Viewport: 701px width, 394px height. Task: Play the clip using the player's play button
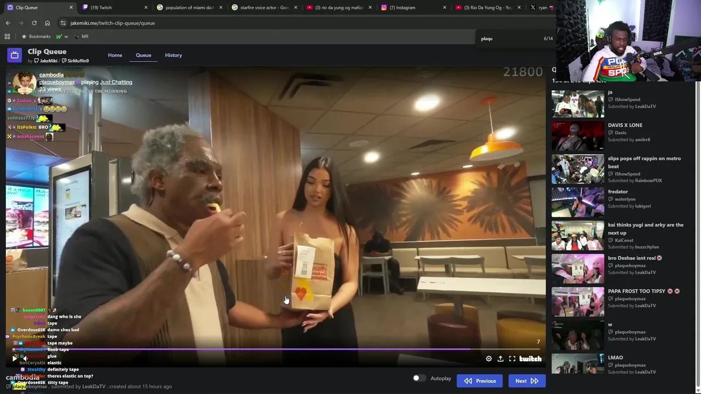click(x=15, y=358)
